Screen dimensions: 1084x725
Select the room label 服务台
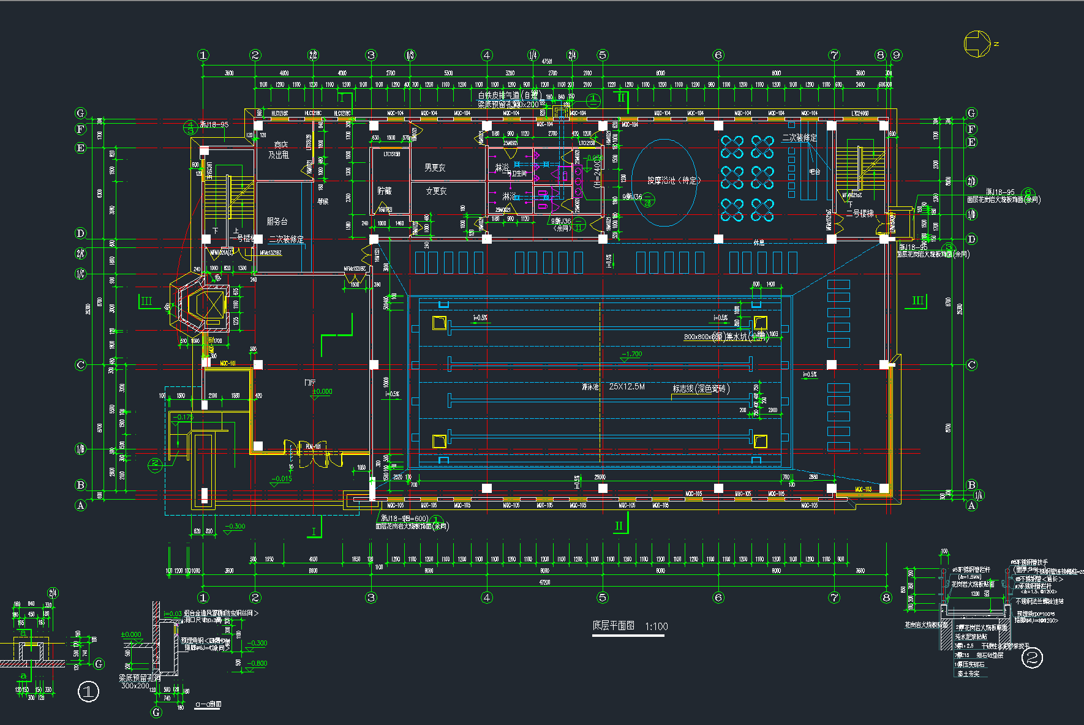point(277,221)
